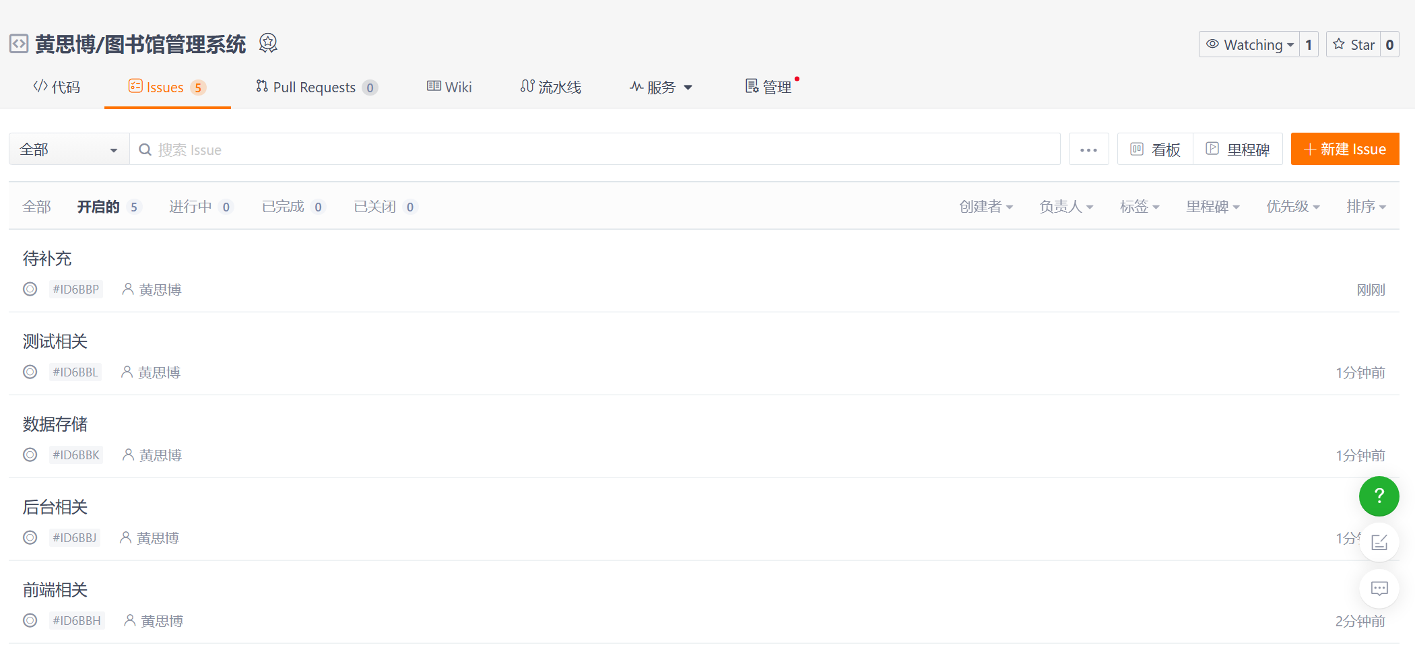This screenshot has width=1415, height=666.
Task: Expand the 服务 menu
Action: [661, 88]
